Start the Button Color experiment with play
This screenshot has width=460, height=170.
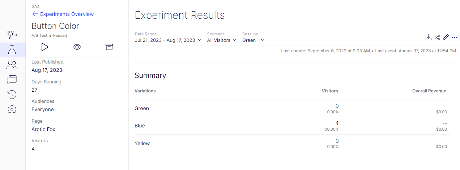(44, 47)
